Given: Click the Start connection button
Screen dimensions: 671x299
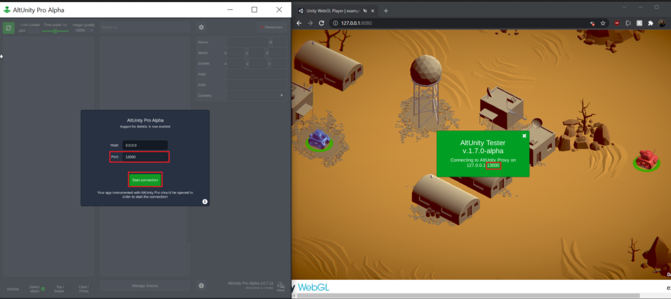Looking at the screenshot, I should [x=145, y=180].
